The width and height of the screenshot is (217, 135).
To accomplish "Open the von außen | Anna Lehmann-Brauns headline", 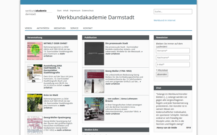I will click(122, 100).
